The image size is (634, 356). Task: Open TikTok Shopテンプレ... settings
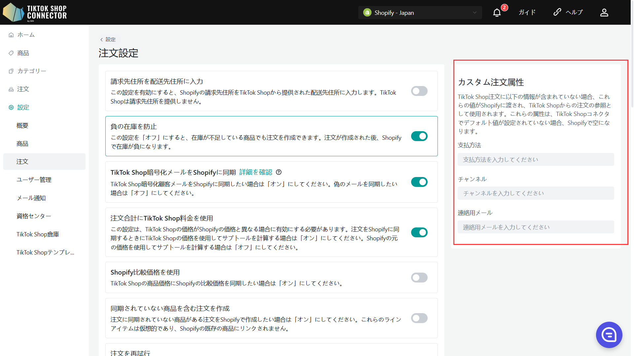pyautogui.click(x=46, y=252)
